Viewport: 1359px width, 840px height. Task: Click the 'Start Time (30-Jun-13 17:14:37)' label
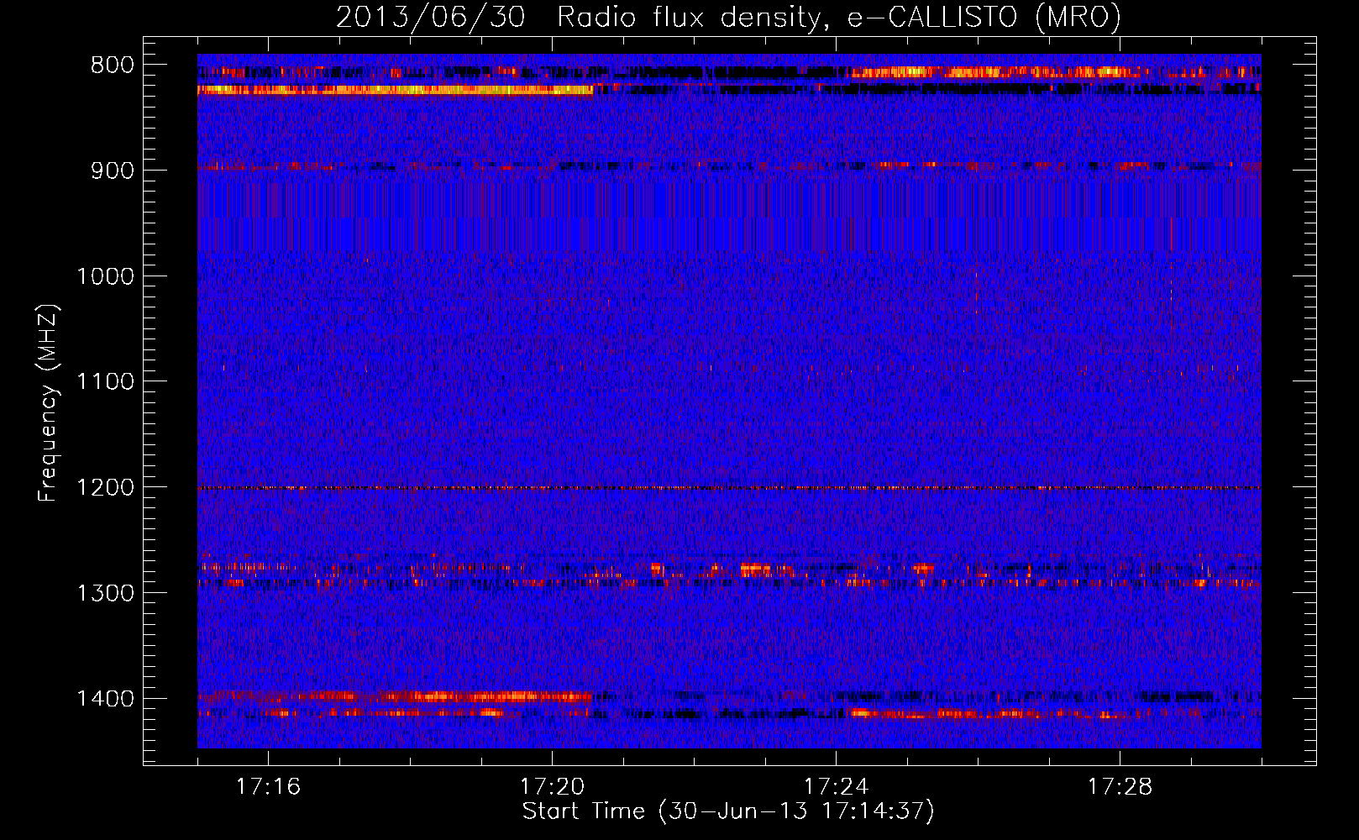tap(728, 811)
